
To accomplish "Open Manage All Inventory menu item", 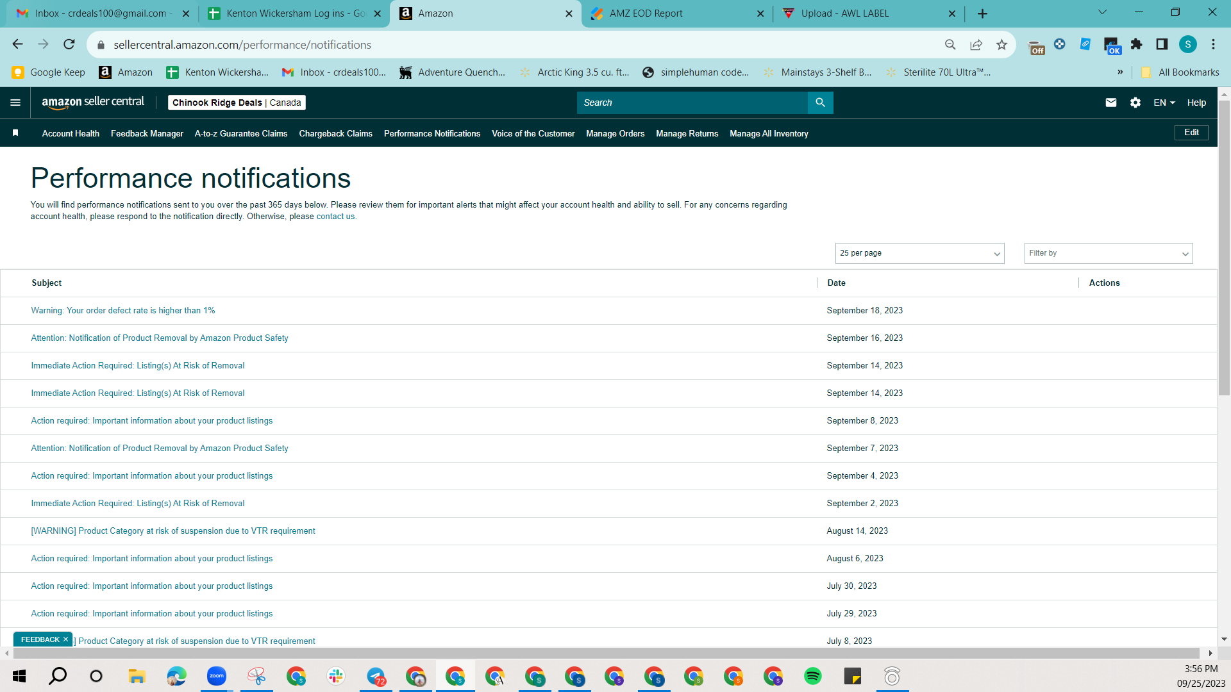I will pos(769,133).
